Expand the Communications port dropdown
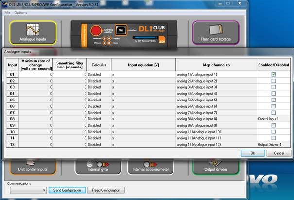 pyautogui.click(x=43, y=190)
